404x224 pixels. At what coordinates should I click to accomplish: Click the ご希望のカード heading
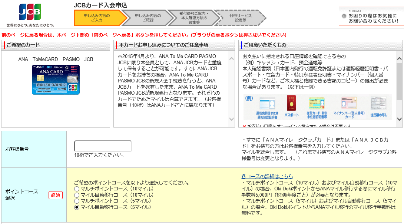click(23, 45)
